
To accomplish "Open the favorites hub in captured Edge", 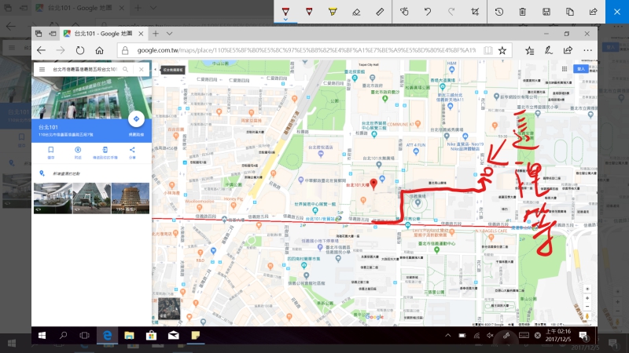I will point(529,50).
